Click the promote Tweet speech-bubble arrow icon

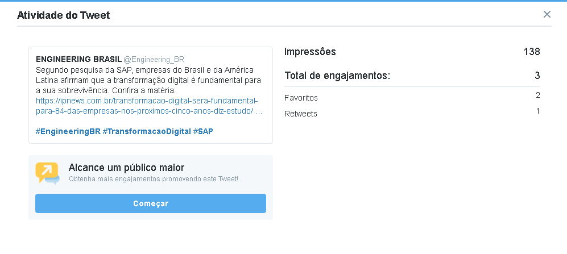pos(47,173)
